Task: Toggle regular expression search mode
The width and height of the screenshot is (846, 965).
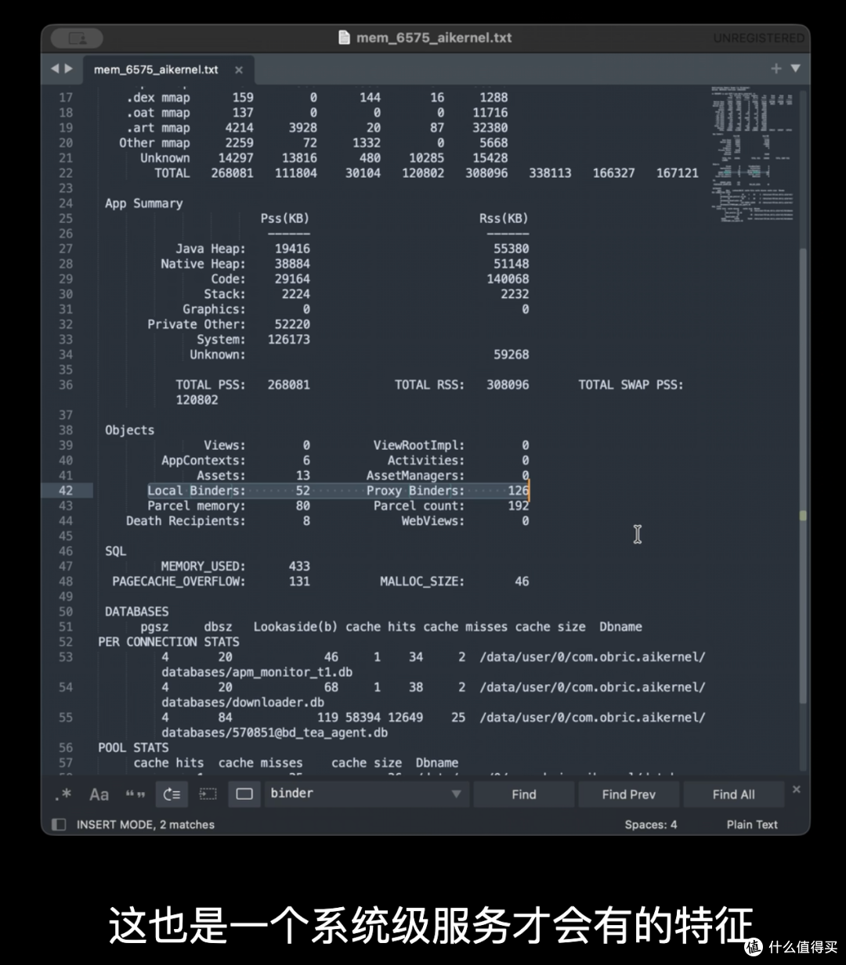Action: (x=63, y=794)
